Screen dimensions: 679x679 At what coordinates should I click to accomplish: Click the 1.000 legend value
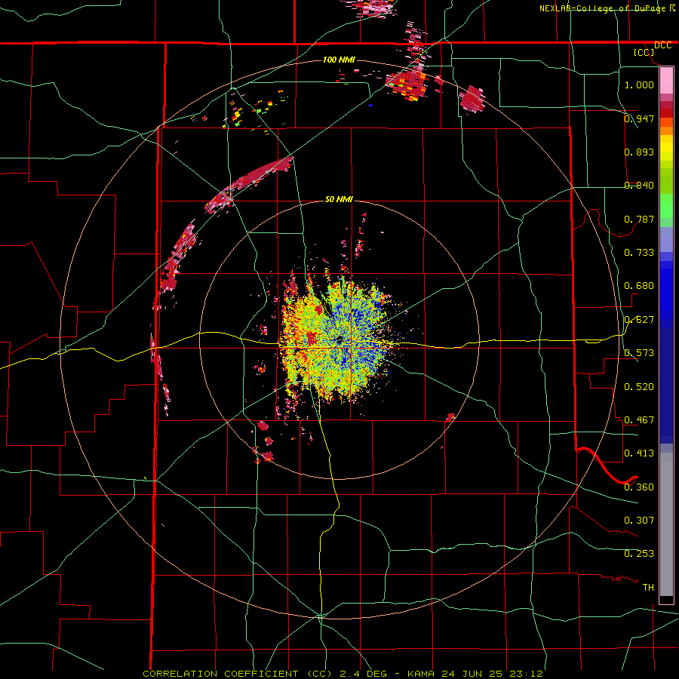(x=639, y=84)
